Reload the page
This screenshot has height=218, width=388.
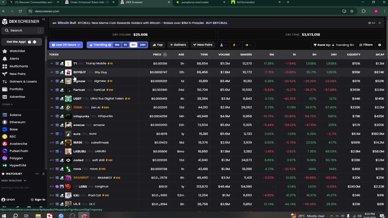click(20, 11)
